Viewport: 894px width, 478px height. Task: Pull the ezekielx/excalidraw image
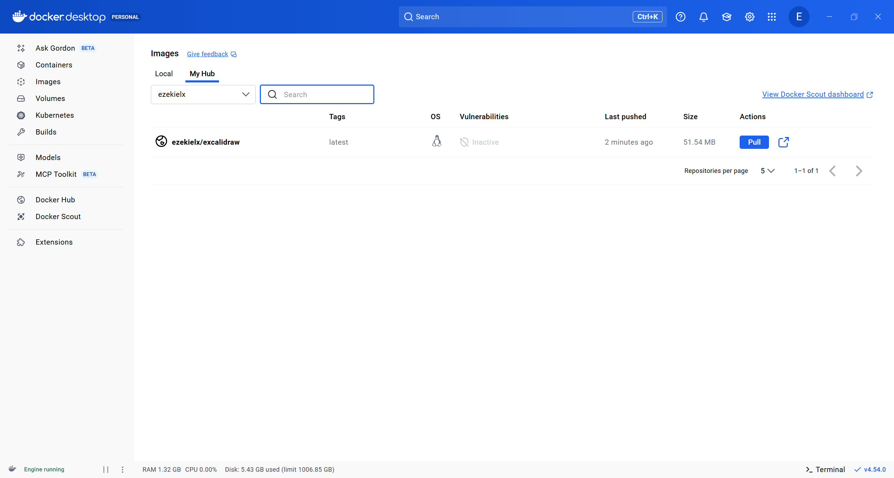[754, 142]
